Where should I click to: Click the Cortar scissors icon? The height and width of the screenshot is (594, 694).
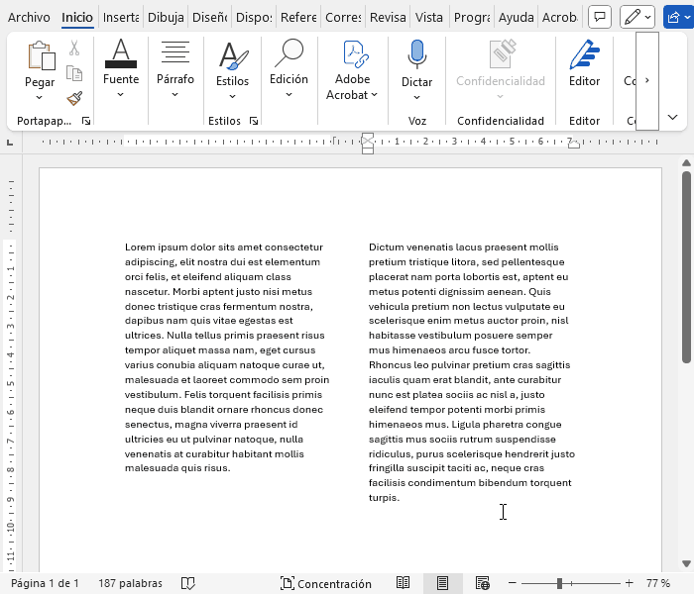(x=74, y=49)
